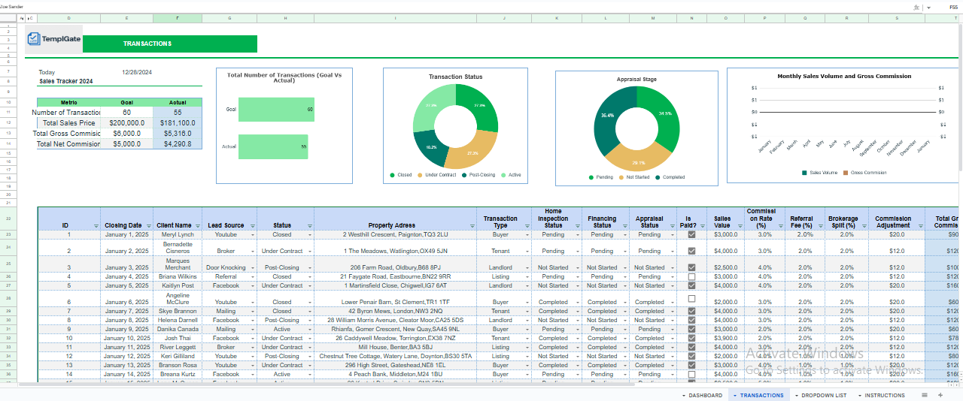The width and height of the screenshot is (963, 401).
Task: Toggle Is Paid checkbox for Marques Merchant
Action: [691, 267]
